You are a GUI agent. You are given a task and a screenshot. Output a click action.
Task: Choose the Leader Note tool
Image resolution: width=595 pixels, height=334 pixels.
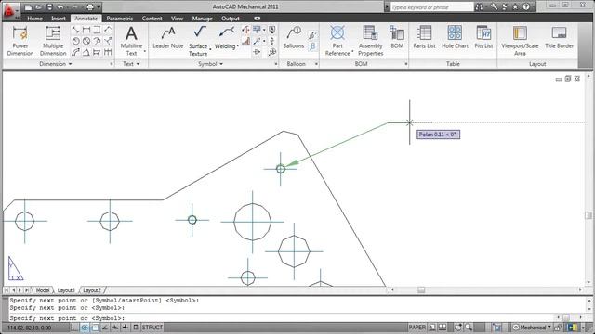168,38
